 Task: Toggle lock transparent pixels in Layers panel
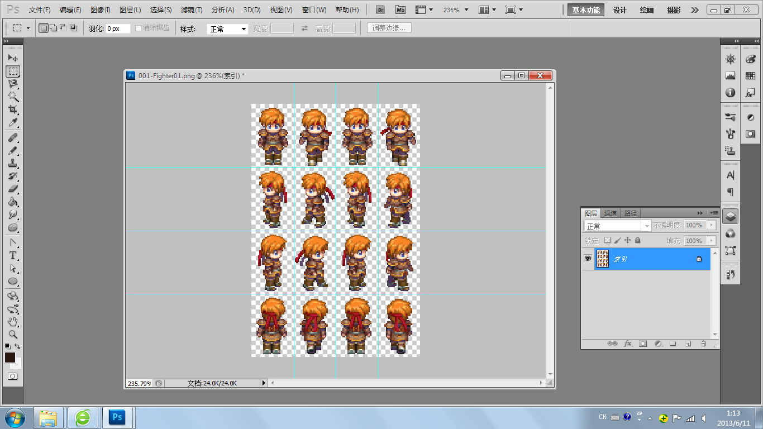tap(608, 240)
